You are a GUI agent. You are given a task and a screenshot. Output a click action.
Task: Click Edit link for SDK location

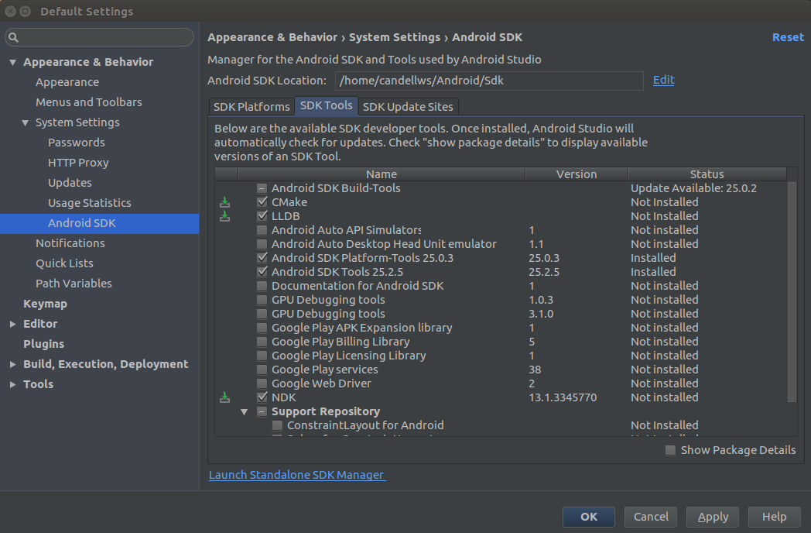(x=664, y=81)
